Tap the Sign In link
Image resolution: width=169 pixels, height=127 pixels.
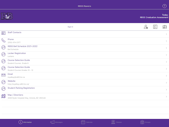70,27
